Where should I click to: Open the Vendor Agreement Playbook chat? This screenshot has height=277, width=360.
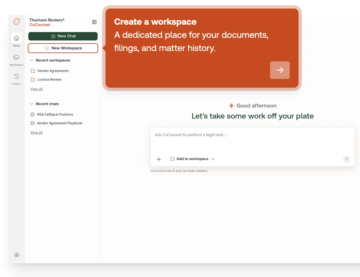pos(56,123)
